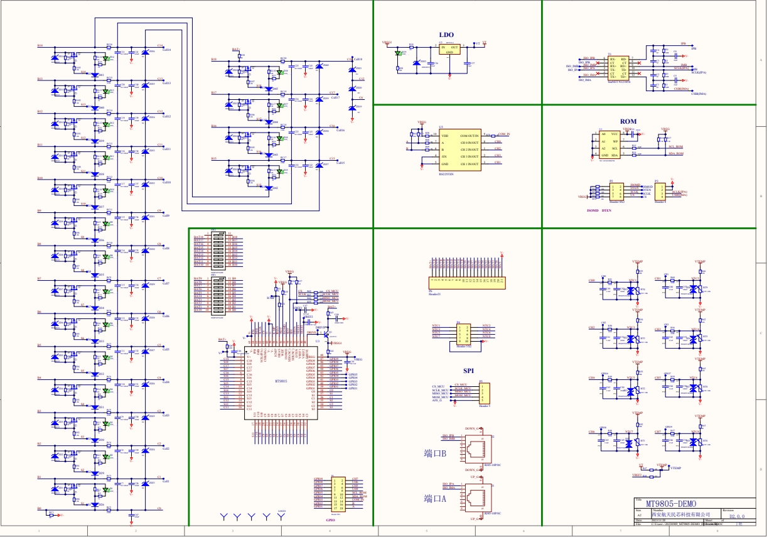
Task: Click the LDO regulator U2 block
Action: point(450,50)
